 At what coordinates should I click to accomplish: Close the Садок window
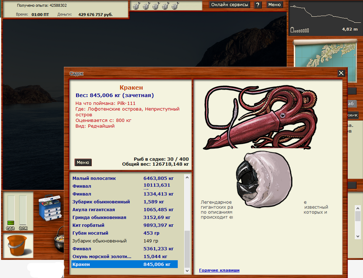[x=341, y=73]
